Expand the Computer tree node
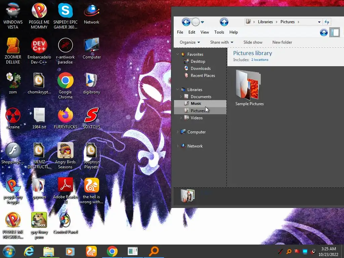Image resolution: width=344 pixels, height=258 pixels. point(177,132)
